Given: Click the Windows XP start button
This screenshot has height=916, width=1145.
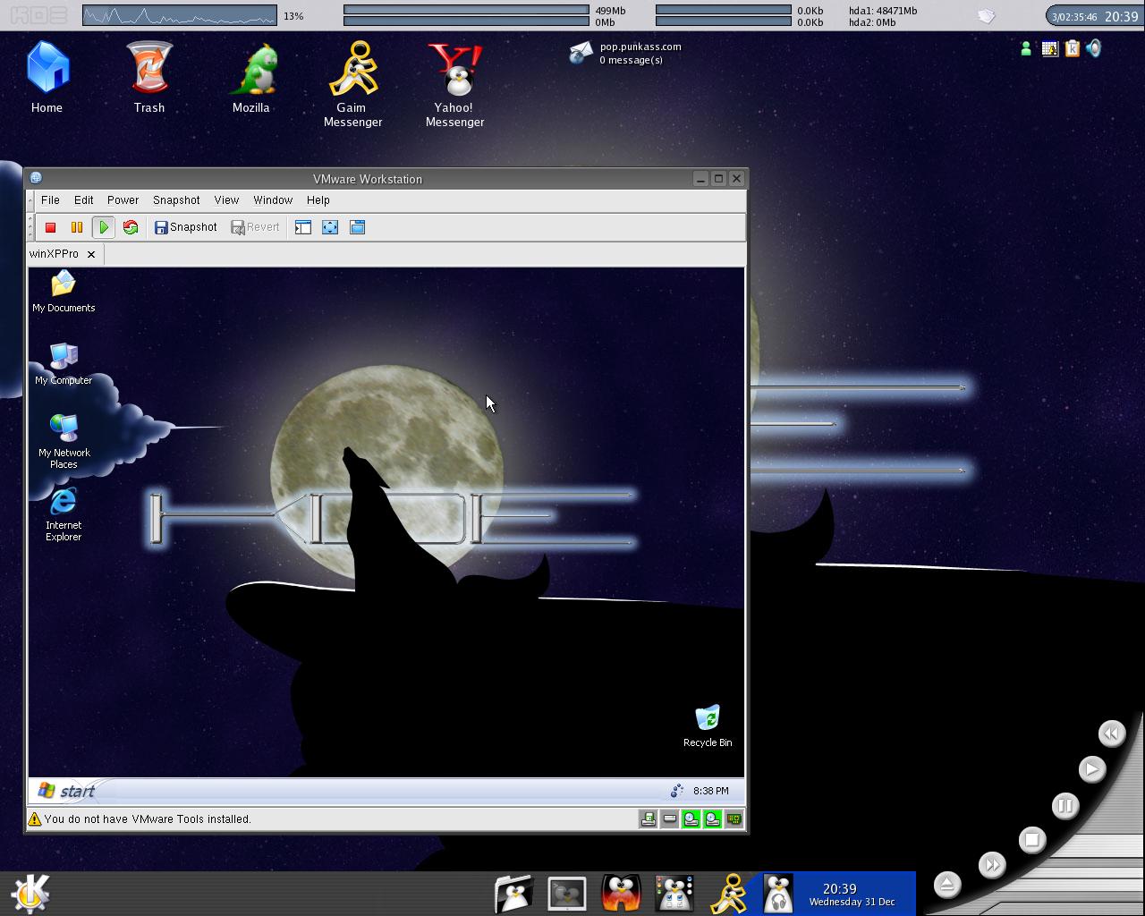Looking at the screenshot, I should [x=66, y=791].
